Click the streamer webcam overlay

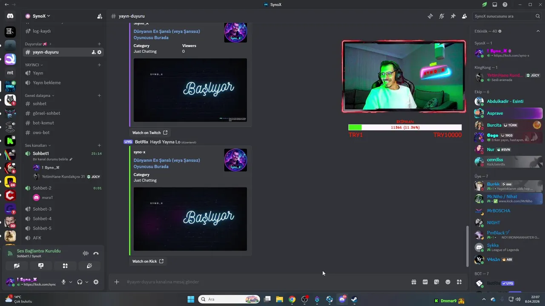[x=404, y=76]
